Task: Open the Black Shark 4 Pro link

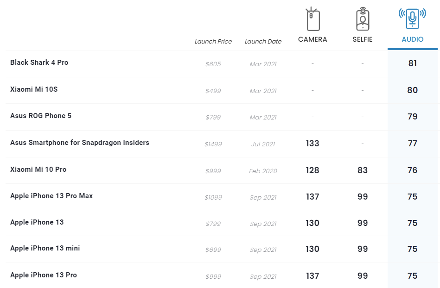Action: pyautogui.click(x=39, y=63)
